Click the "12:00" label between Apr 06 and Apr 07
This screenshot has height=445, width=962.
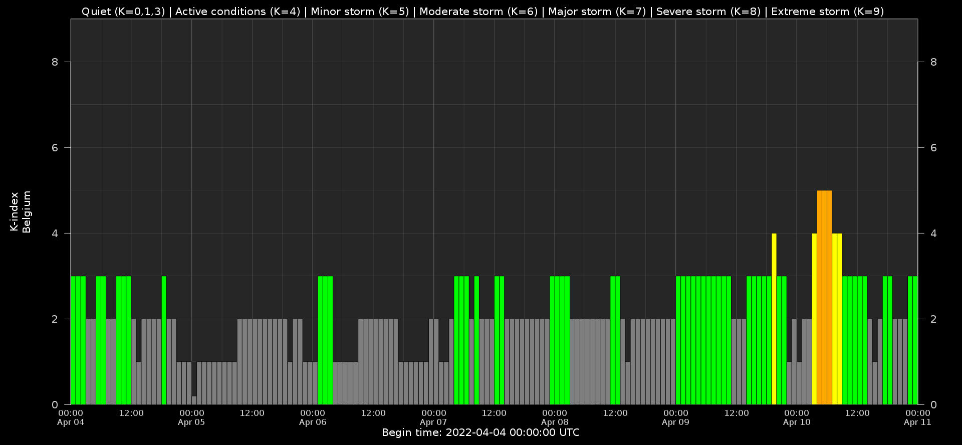coord(373,413)
